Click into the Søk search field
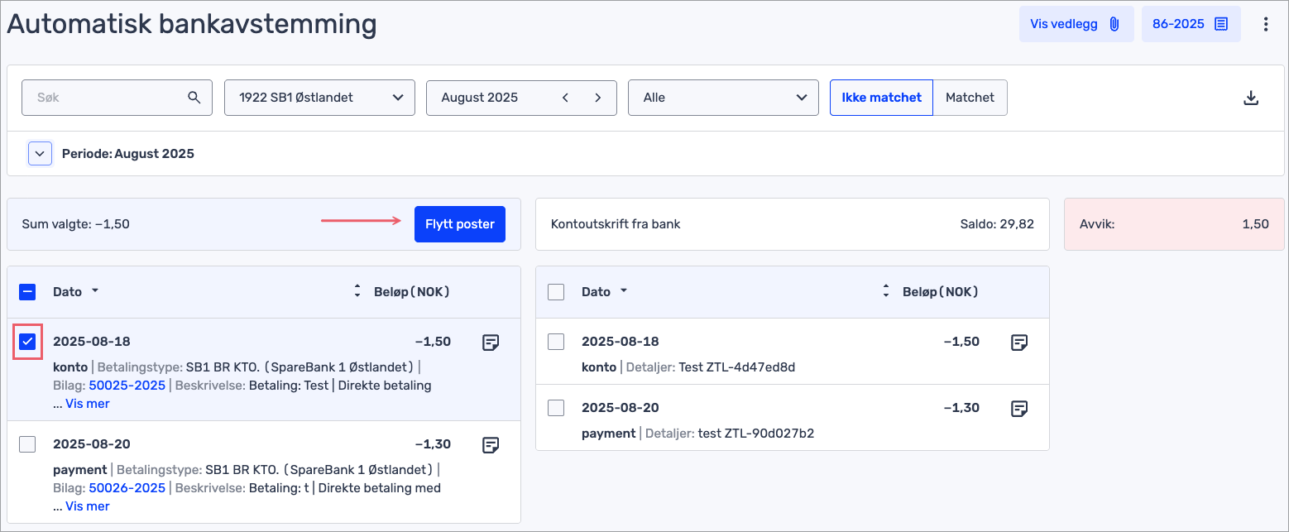This screenshot has width=1289, height=532. (108, 98)
